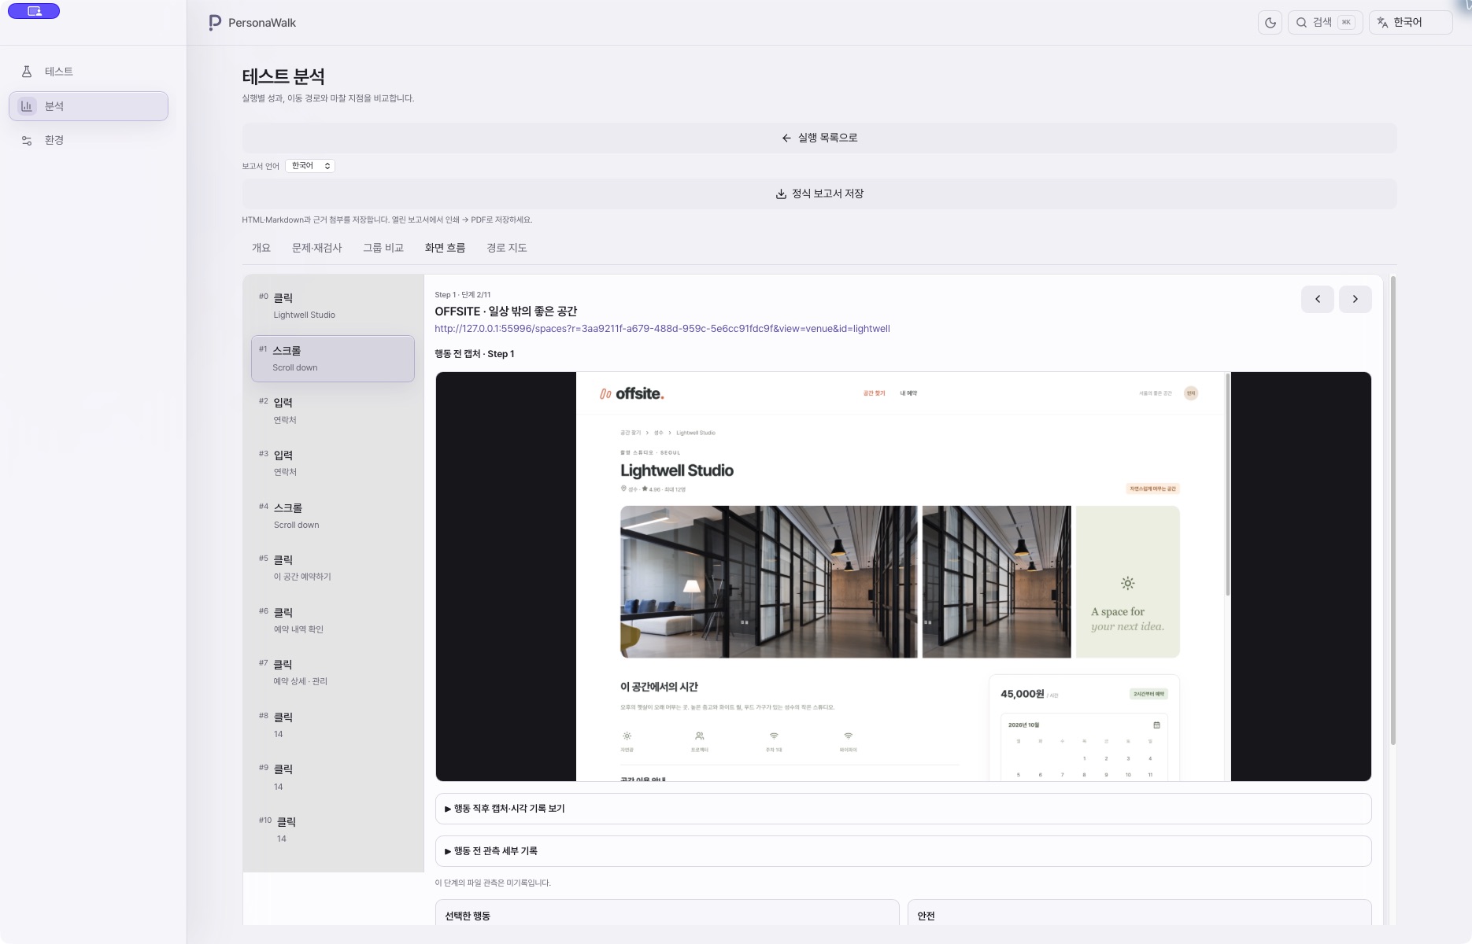
Task: Go back with 실행 목록으로 button
Action: [819, 138]
